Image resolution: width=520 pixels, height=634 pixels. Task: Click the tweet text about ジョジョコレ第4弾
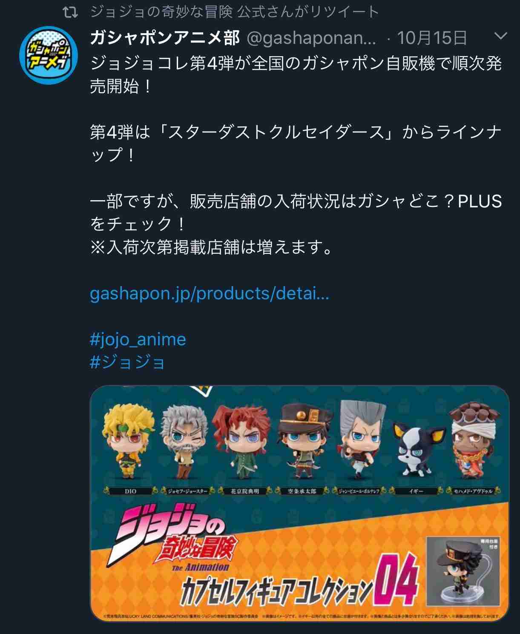[x=296, y=75]
